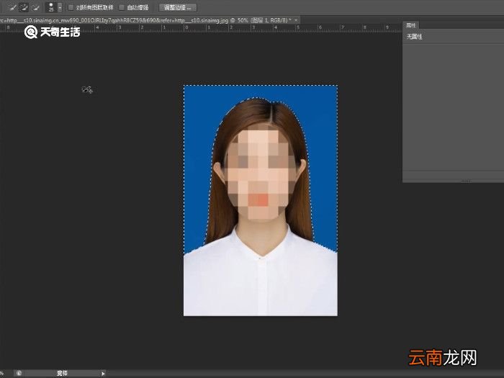Enable the 对所有图层取样 checkbox
The height and width of the screenshot is (378, 504).
coord(71,7)
